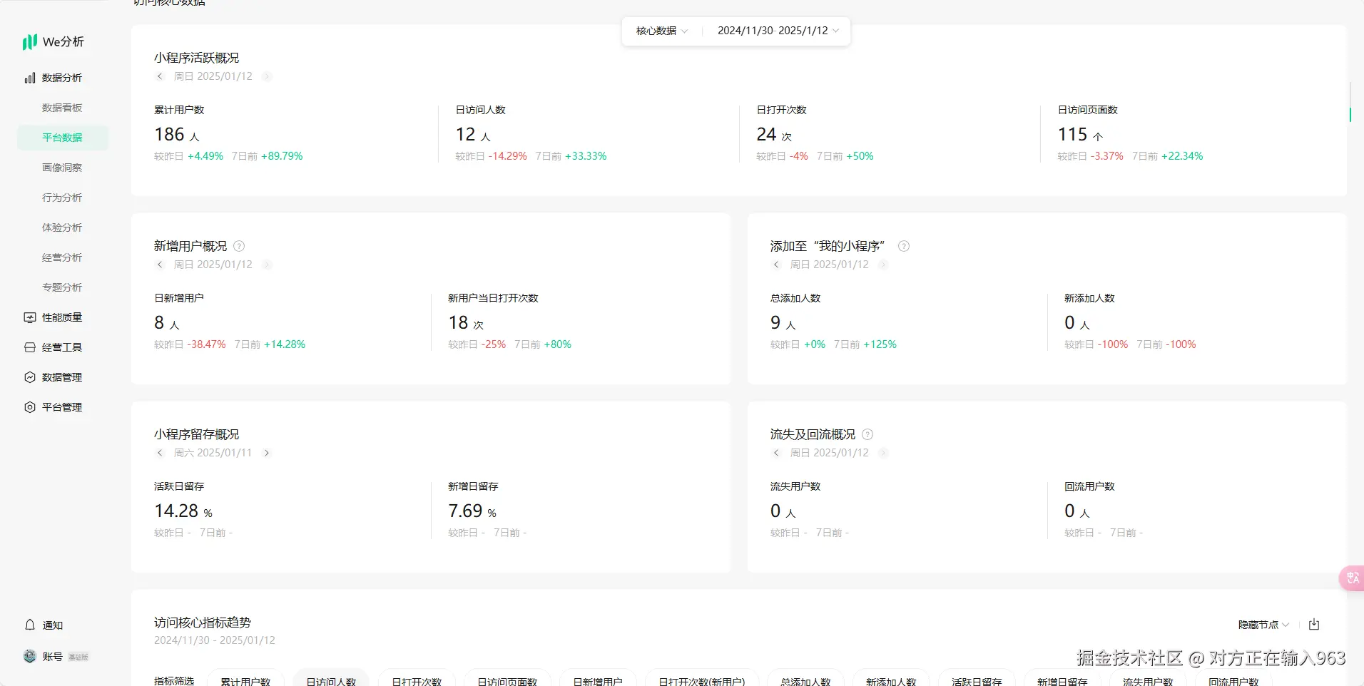Go to previous day in 小程序留存概况

pyautogui.click(x=160, y=453)
